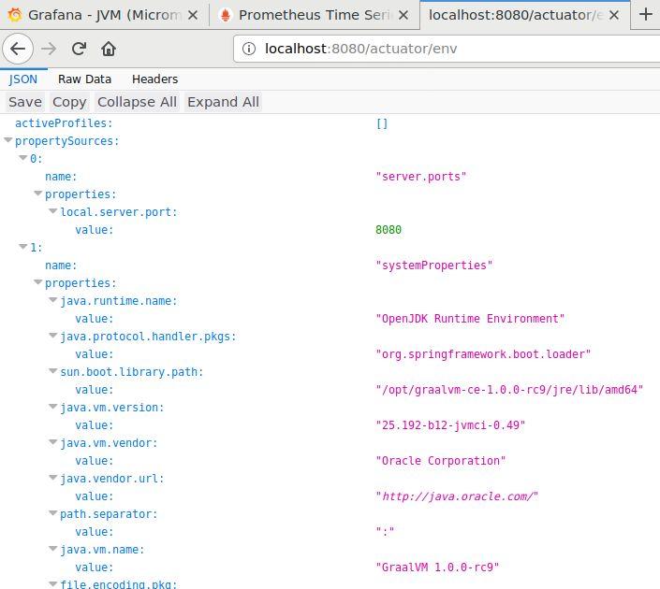Select the localhost:8080/actuator tab

pyautogui.click(x=525, y=15)
